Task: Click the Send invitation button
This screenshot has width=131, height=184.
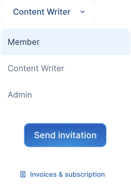Action: click(65, 135)
